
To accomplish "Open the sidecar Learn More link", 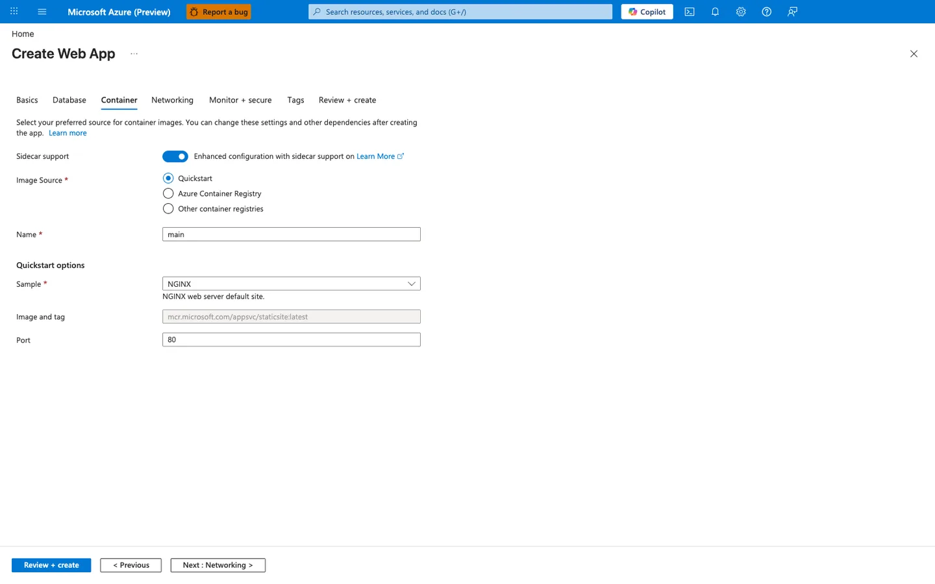I will tap(380, 156).
